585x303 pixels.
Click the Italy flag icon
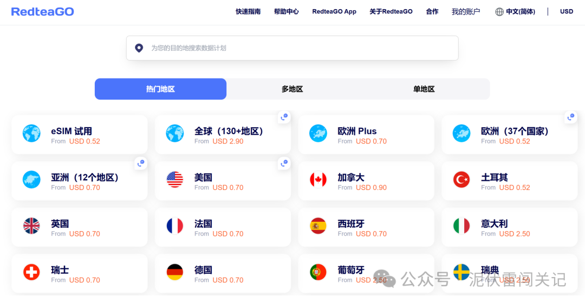(461, 226)
